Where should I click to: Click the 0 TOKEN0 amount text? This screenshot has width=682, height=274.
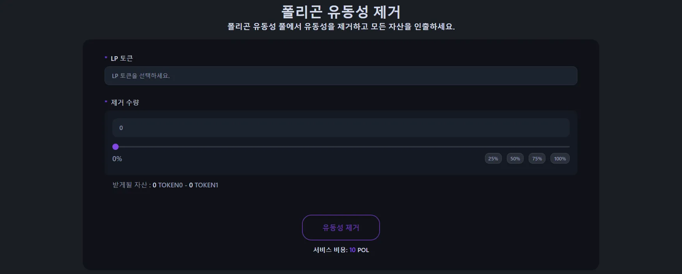pyautogui.click(x=167, y=185)
